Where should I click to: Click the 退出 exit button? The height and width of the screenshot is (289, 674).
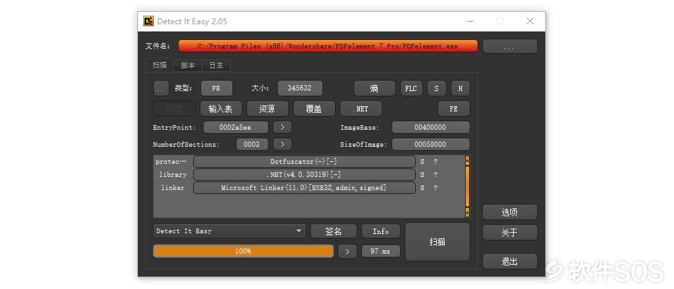click(x=510, y=261)
